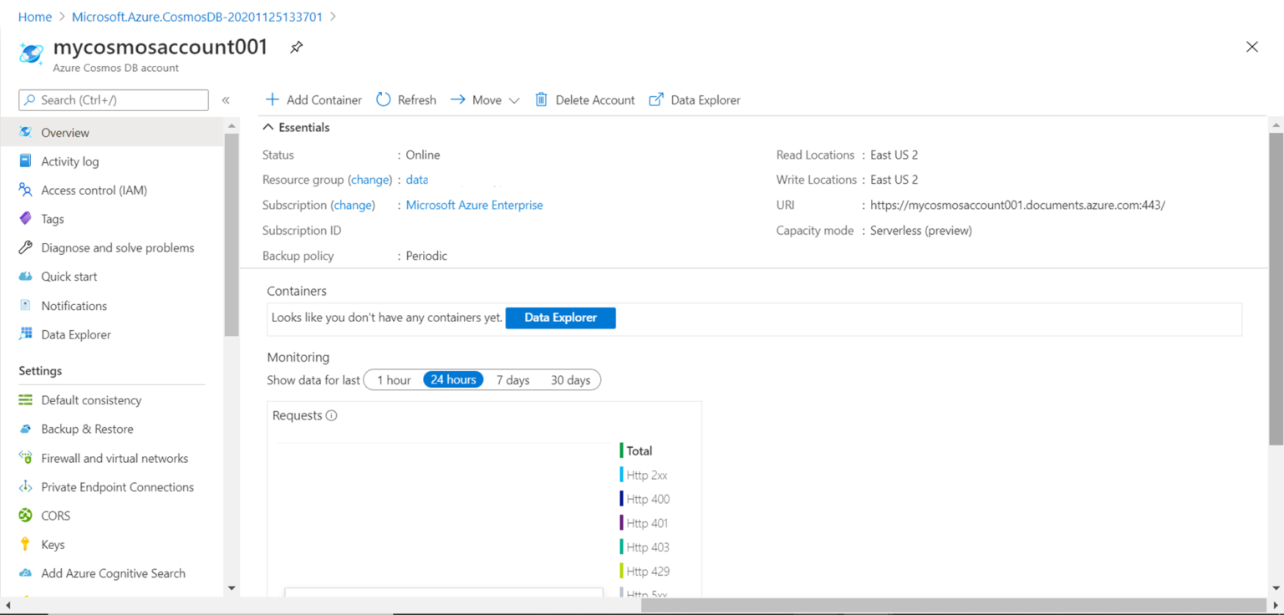Click the Firewall and virtual networks icon

pyautogui.click(x=27, y=458)
